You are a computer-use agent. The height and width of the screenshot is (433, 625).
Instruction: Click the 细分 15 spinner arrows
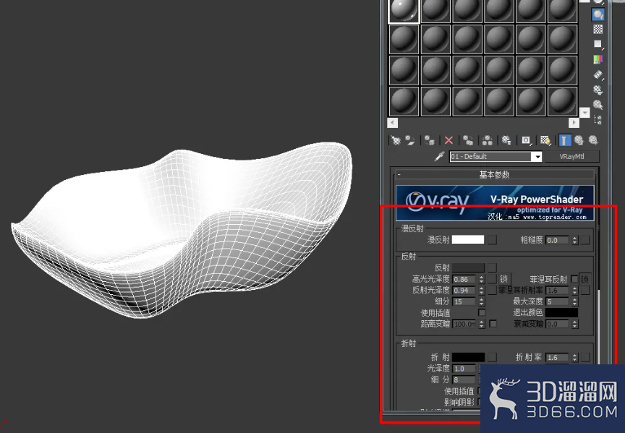pyautogui.click(x=482, y=301)
